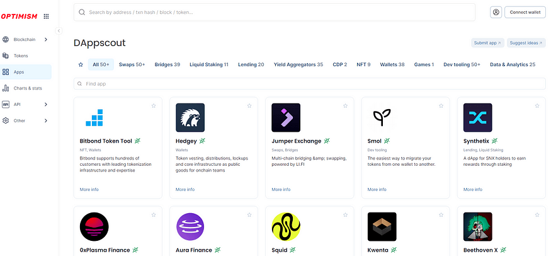The width and height of the screenshot is (551, 256).
Task: Open the 0xPlasma Finance logo
Action: click(94, 227)
